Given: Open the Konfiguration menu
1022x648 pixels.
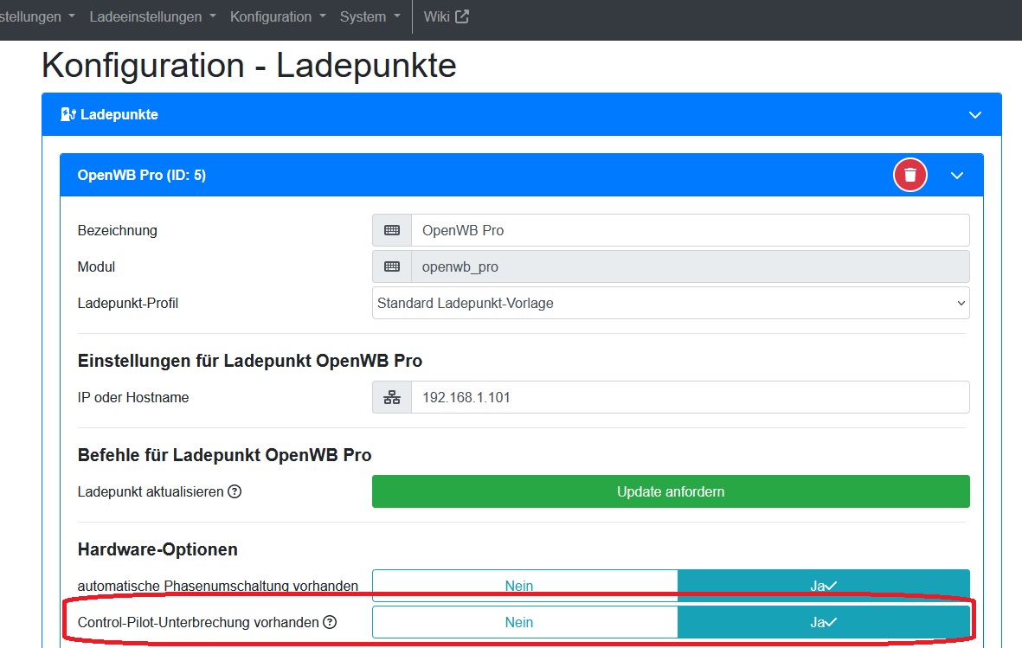Looking at the screenshot, I should (x=278, y=17).
